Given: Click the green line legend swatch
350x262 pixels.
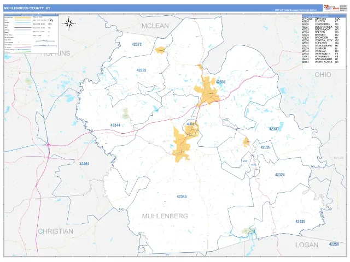Looking at the screenshot, I should [x=23, y=52].
